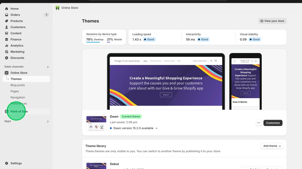The height and width of the screenshot is (169, 302).
Task: Click the Current theme badge
Action: 131,117
